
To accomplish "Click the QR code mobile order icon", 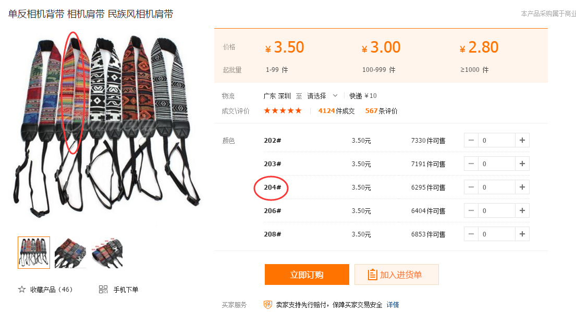I will coord(103,290).
